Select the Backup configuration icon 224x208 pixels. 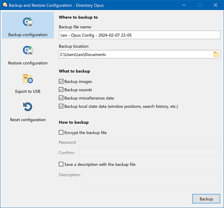point(28,22)
